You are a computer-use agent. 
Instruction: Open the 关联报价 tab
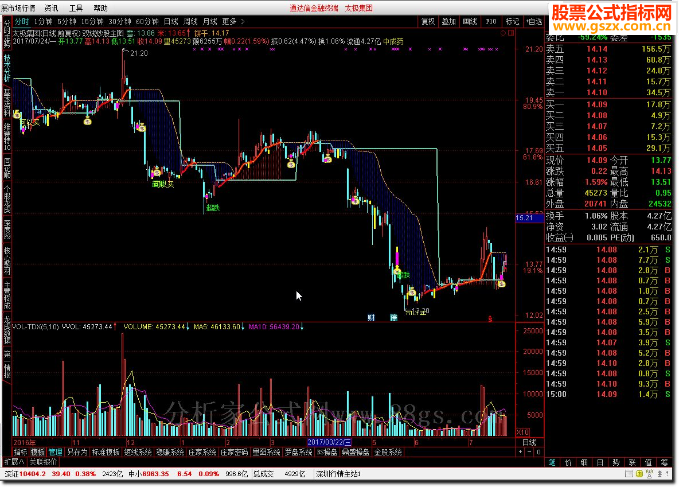coord(44,462)
